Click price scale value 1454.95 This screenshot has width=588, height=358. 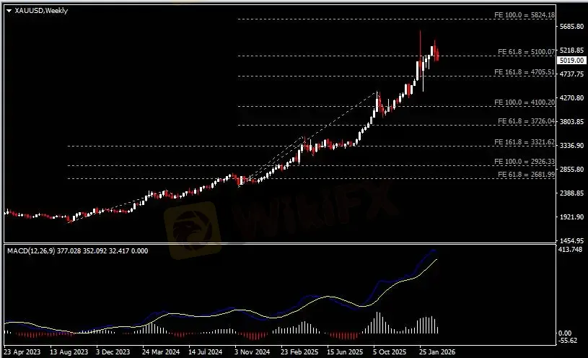[571, 240]
